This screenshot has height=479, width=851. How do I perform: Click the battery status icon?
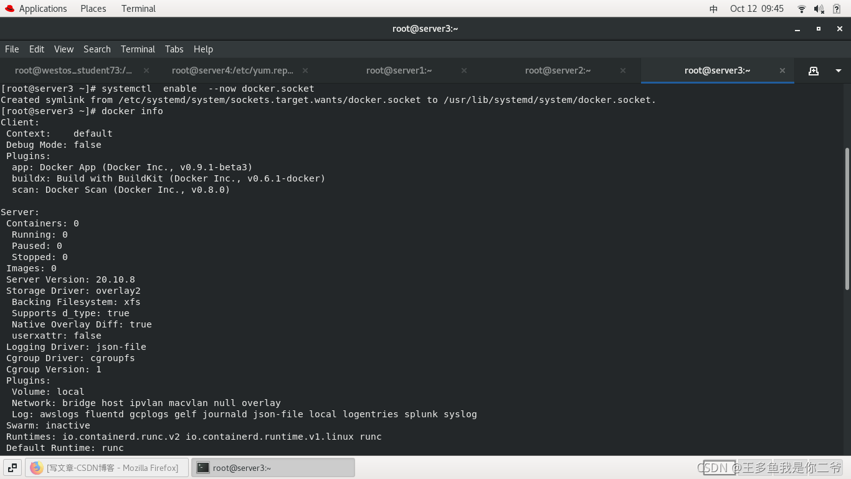click(x=837, y=9)
